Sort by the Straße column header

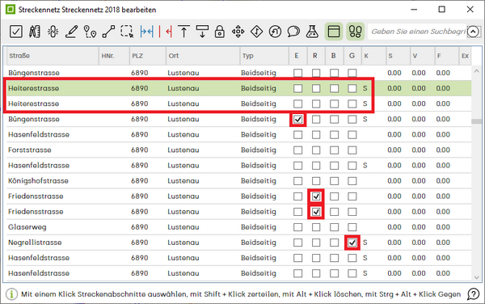click(x=53, y=56)
